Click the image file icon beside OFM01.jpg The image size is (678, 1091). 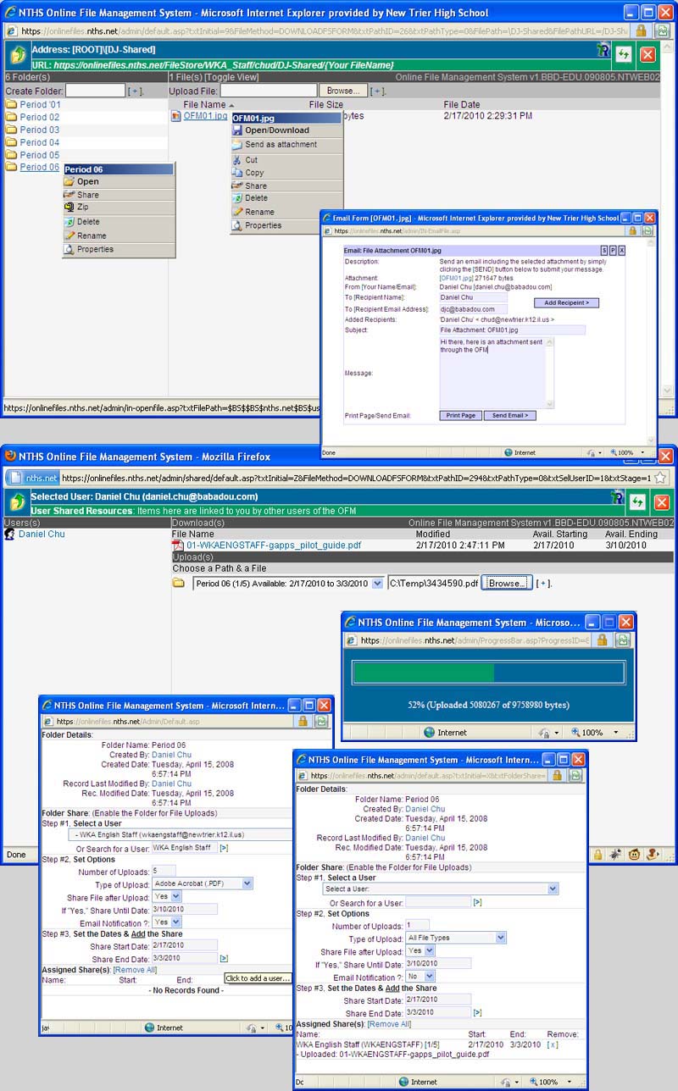[176, 116]
